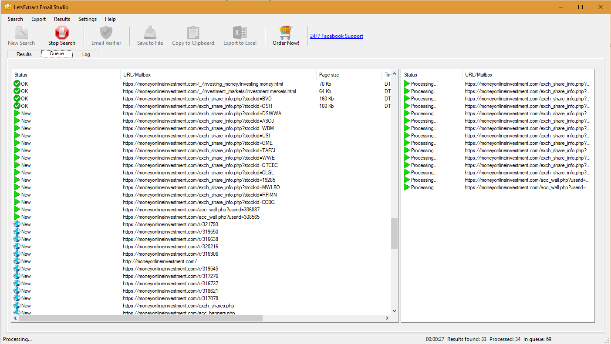Open the Settings menu

tap(88, 19)
